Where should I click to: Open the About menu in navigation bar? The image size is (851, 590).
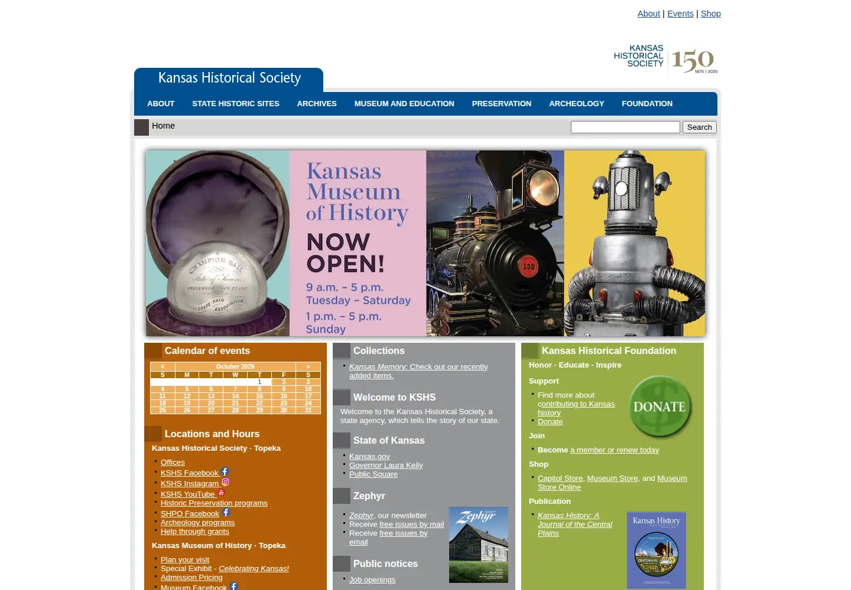pyautogui.click(x=161, y=104)
